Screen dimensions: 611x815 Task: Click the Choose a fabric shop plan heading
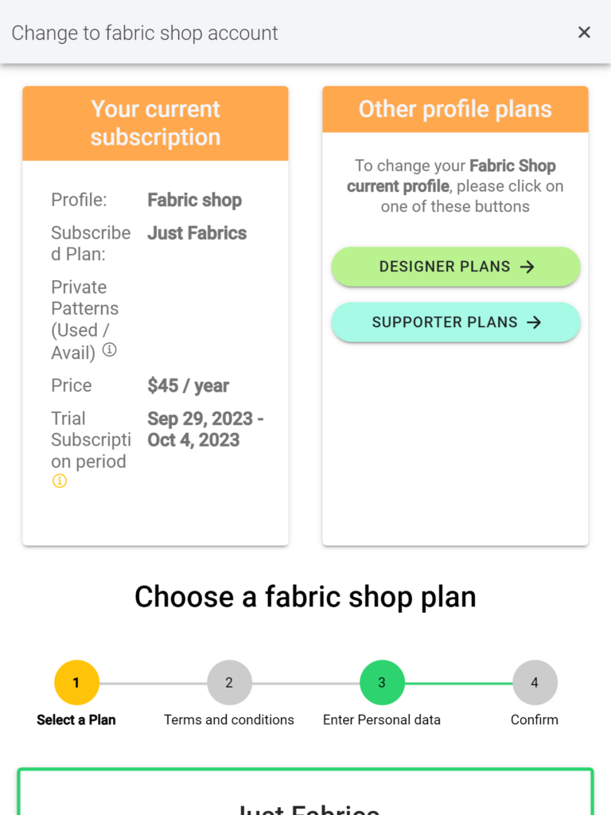(x=305, y=597)
